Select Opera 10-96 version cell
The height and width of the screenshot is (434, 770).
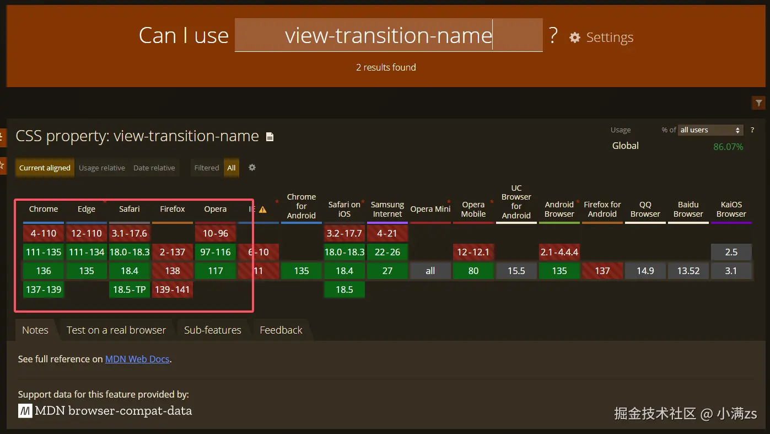(216, 233)
